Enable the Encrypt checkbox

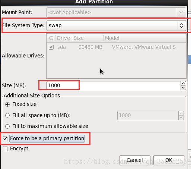pos(5,149)
